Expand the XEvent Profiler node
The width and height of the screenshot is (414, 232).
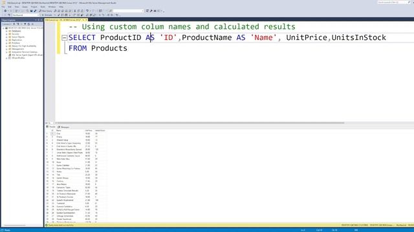tap(6, 58)
